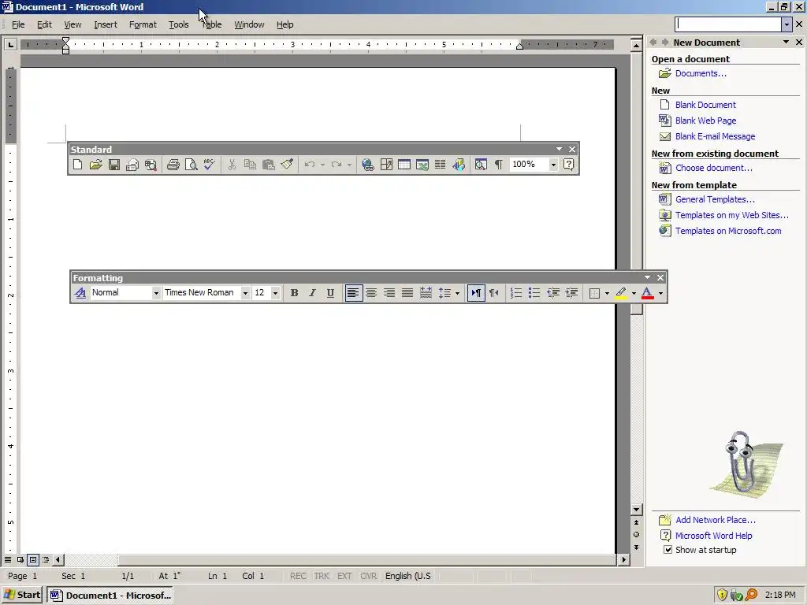Click the Font Color red A button
807x605 pixels.
(648, 293)
